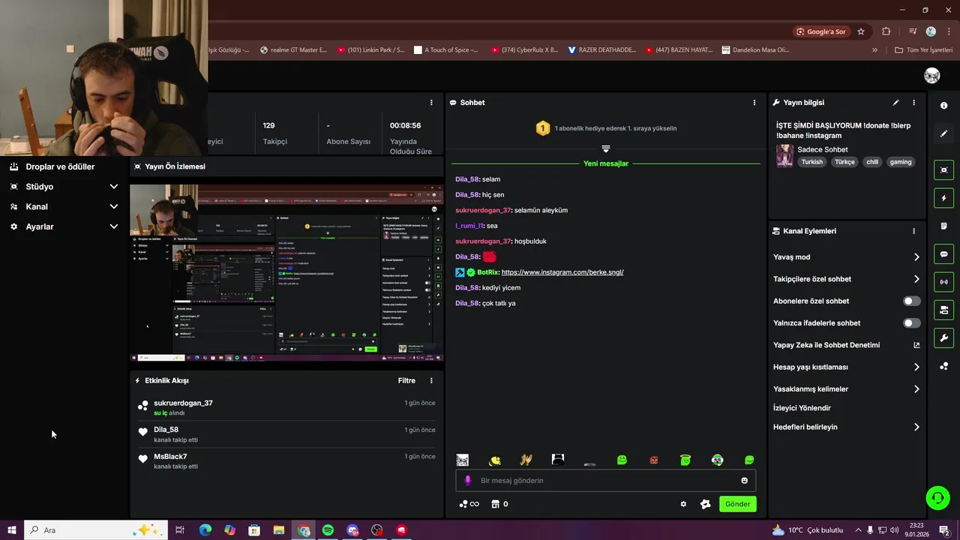This screenshot has width=960, height=540.
Task: Open İzleyici Yönlendir option
Action: click(802, 408)
